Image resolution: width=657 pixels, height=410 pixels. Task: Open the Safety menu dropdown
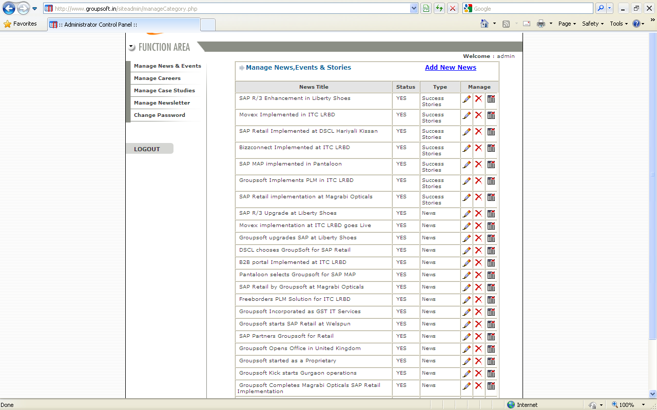593,24
